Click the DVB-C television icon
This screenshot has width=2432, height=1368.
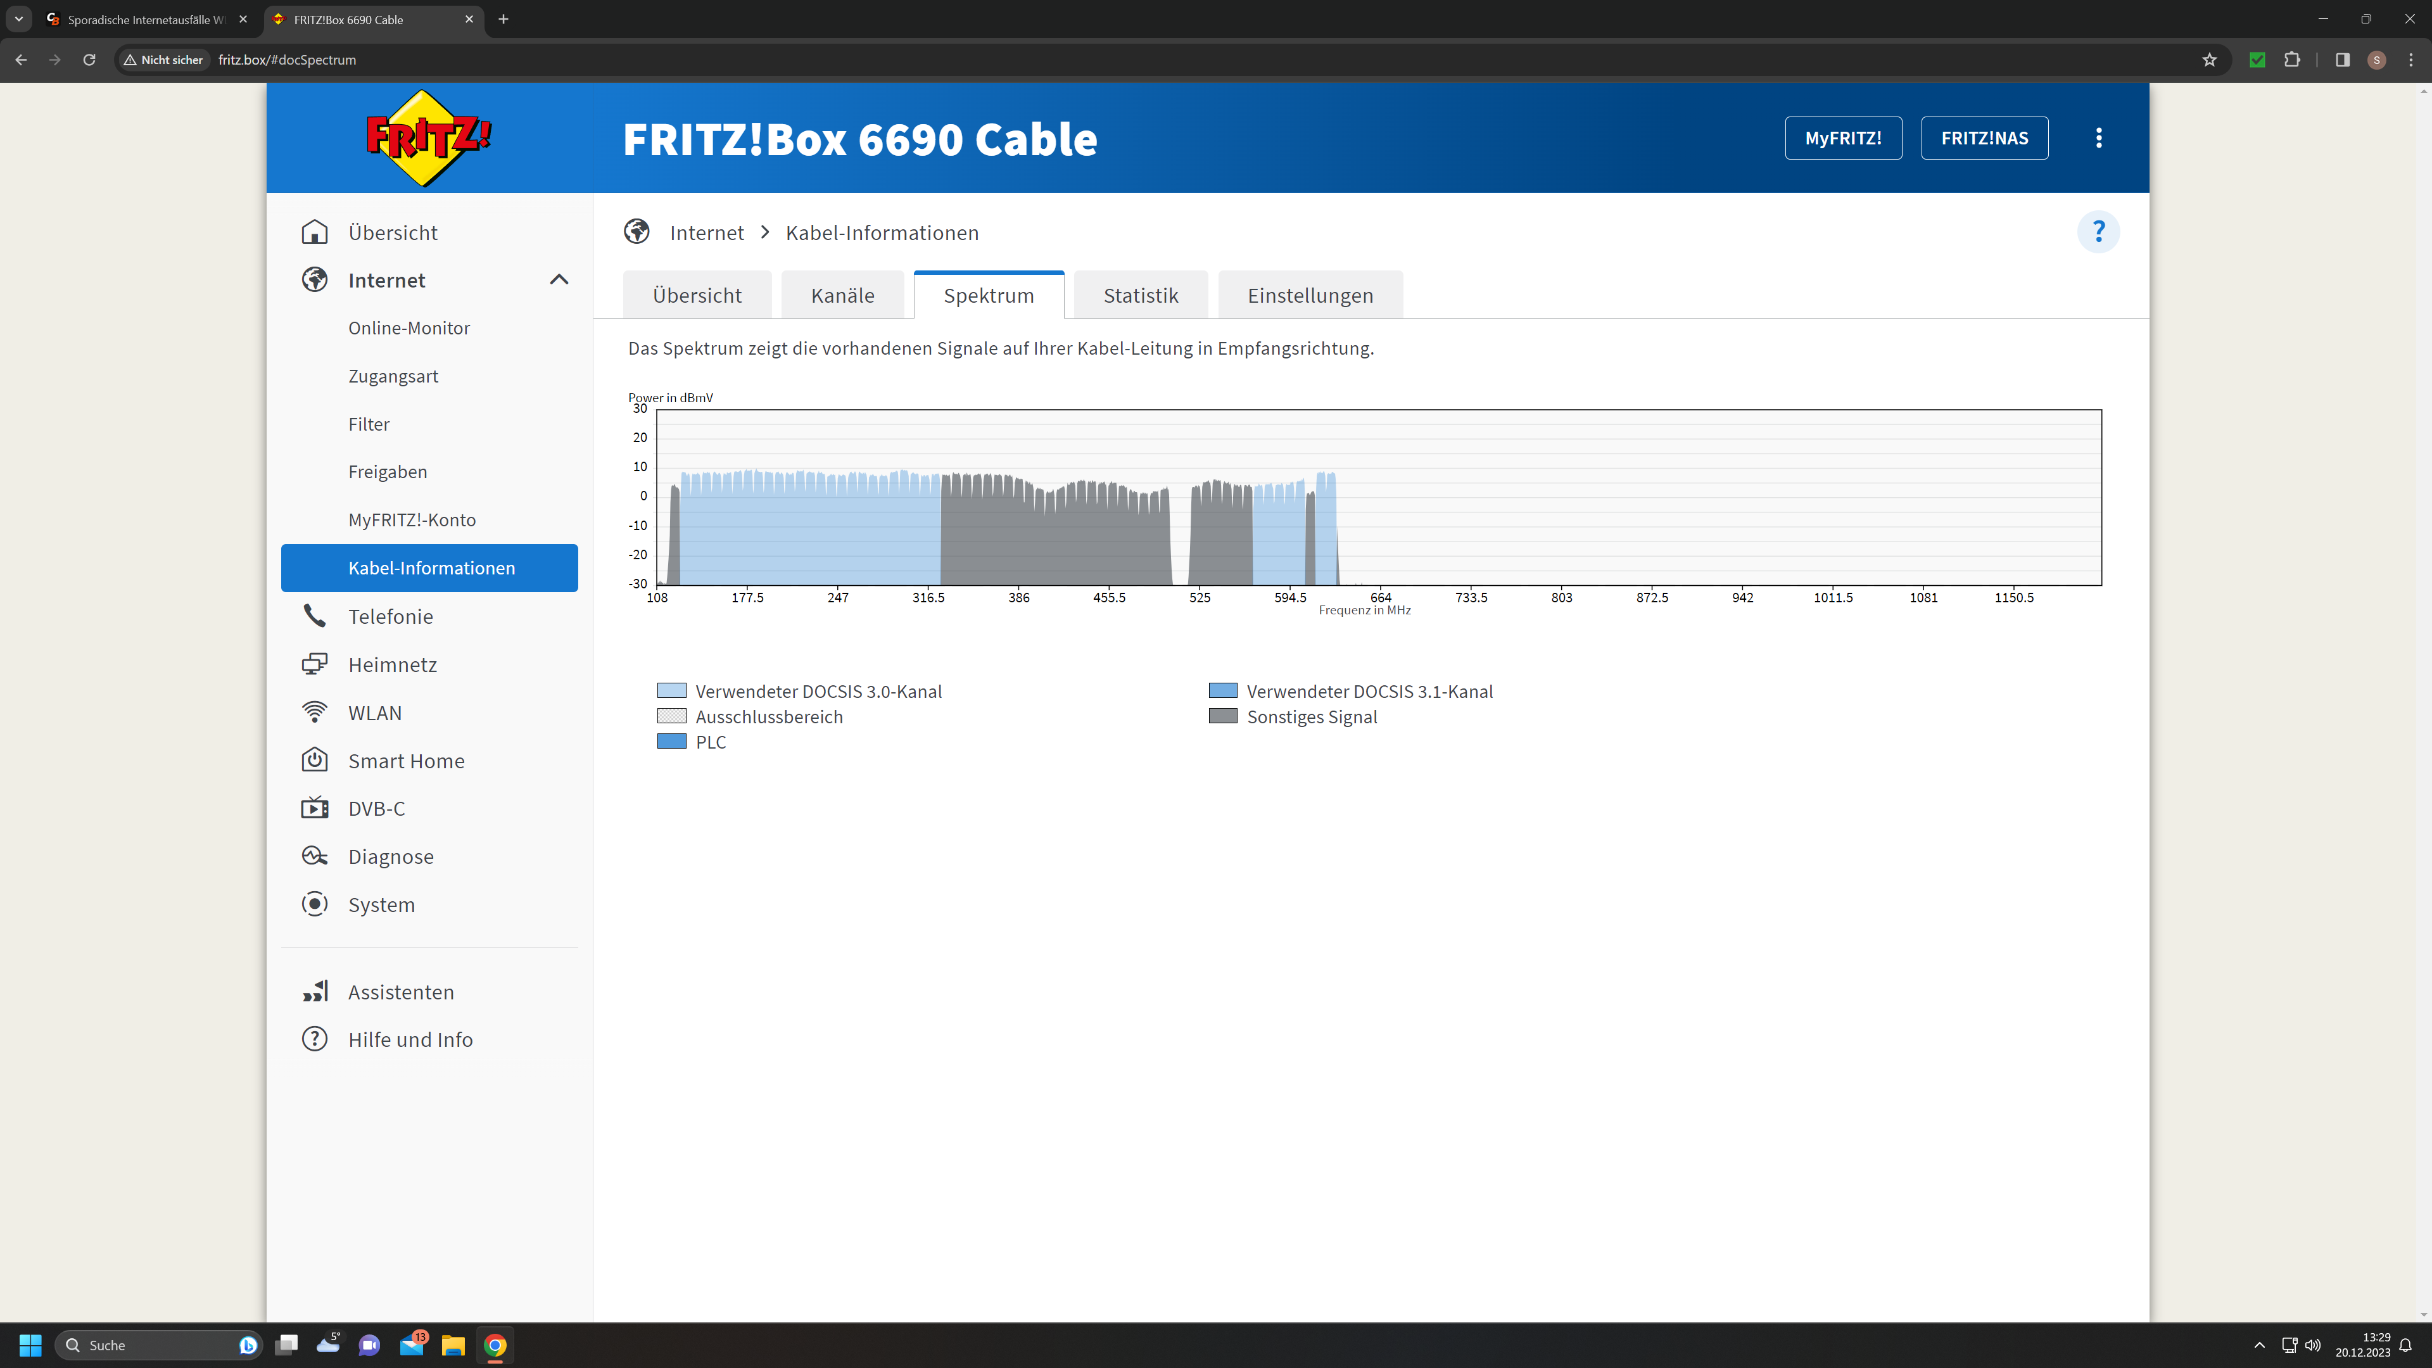point(314,809)
